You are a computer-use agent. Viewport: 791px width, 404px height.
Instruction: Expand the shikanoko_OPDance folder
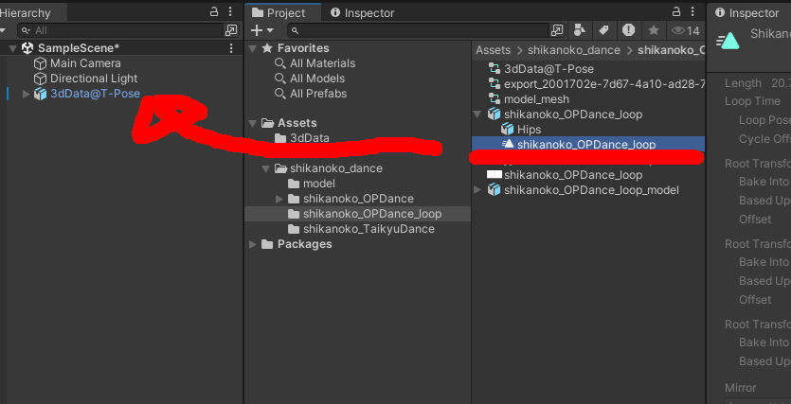pos(279,199)
